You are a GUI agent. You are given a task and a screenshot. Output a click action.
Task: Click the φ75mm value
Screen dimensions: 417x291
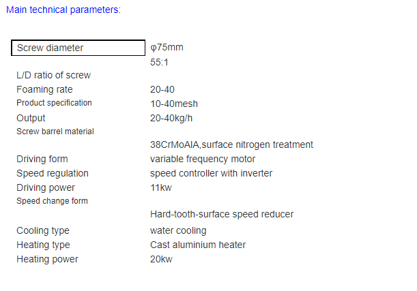167,48
